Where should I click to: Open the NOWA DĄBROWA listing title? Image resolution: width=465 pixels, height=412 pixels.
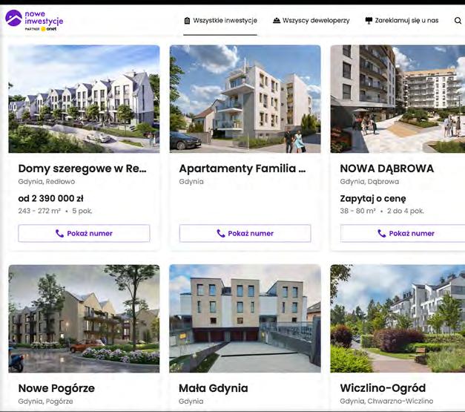point(386,169)
